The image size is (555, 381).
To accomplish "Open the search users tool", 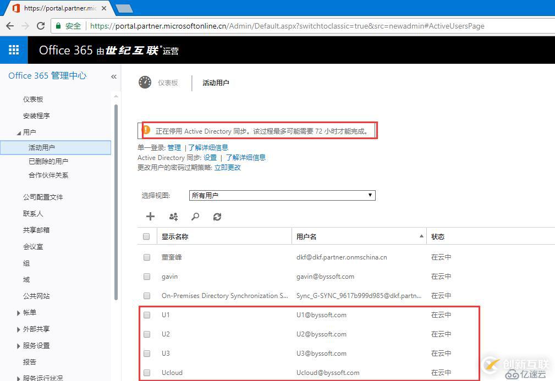I will [195, 216].
